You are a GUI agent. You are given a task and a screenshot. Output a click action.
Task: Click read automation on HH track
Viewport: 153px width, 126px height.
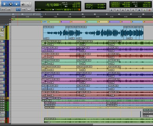[x=3, y=89]
